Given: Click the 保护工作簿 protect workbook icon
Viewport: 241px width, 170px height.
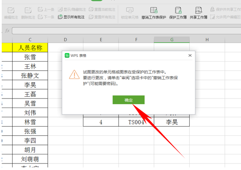Looking at the screenshot, I should [178, 10].
